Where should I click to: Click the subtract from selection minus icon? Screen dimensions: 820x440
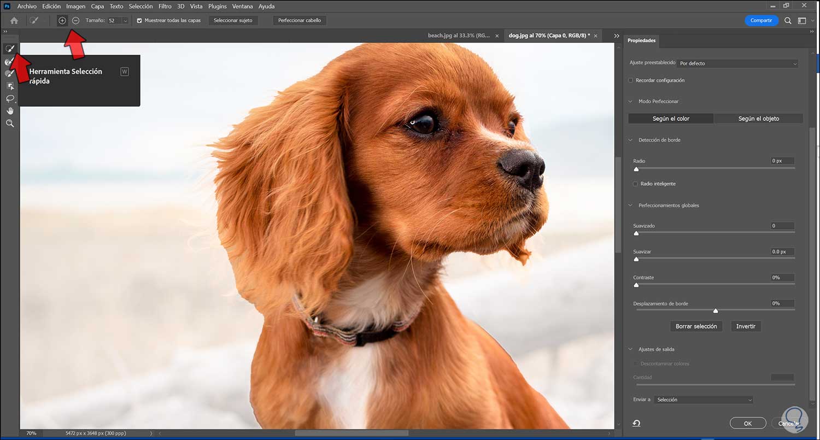(x=75, y=20)
